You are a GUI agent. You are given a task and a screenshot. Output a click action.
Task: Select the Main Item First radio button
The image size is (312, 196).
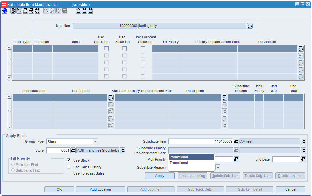13,164
